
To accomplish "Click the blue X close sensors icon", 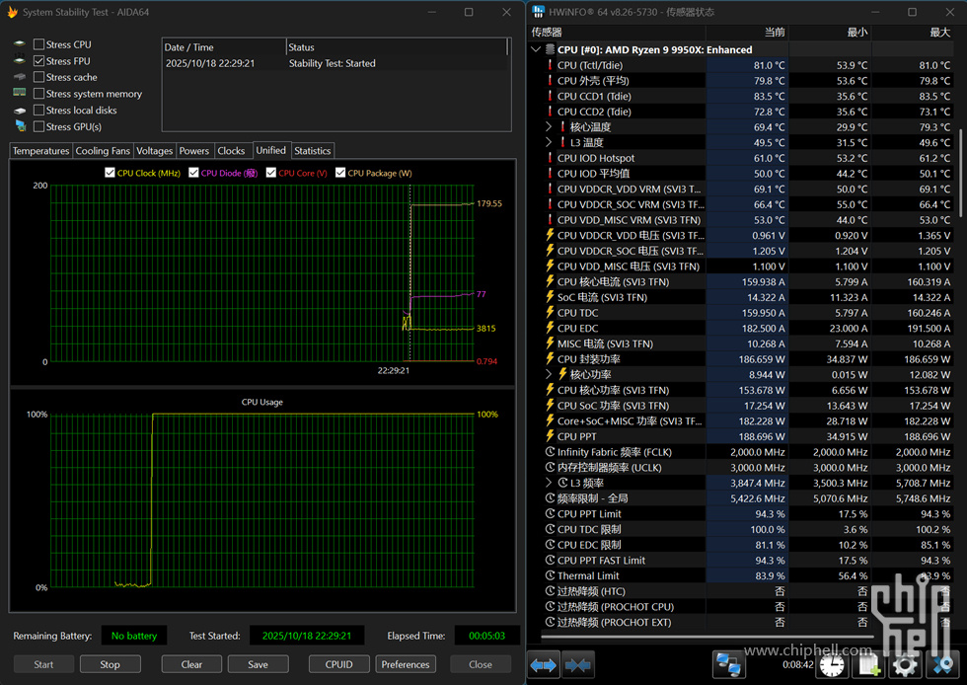I will point(940,665).
